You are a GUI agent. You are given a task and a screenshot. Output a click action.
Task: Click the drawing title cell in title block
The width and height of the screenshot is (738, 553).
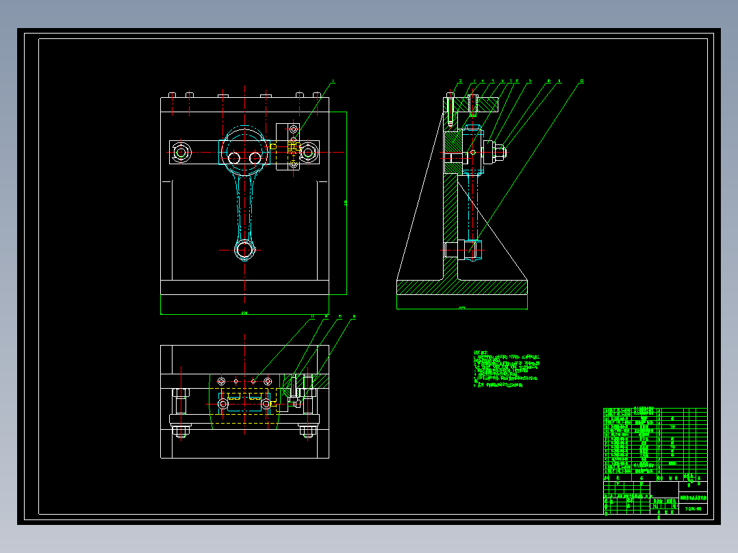click(x=693, y=498)
